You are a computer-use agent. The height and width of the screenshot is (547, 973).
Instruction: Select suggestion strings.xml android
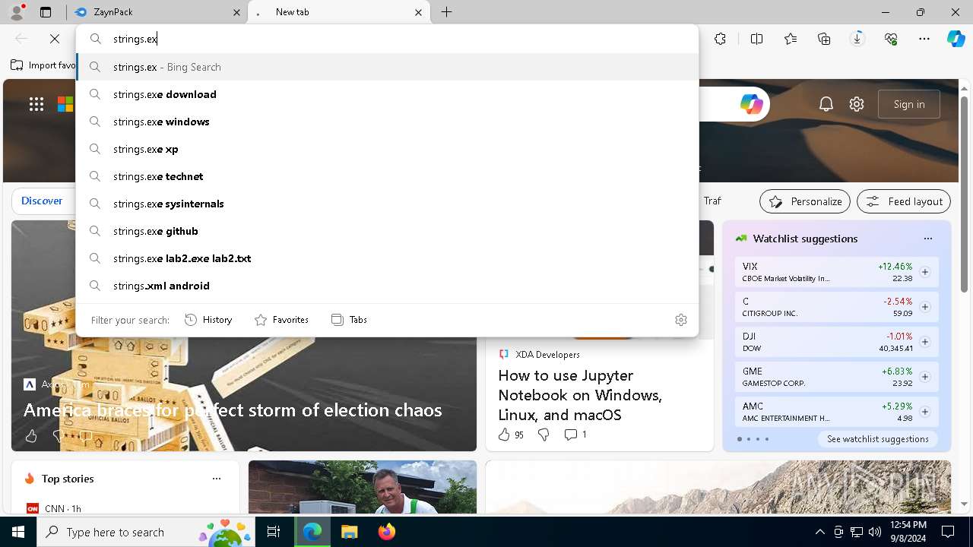click(388, 286)
